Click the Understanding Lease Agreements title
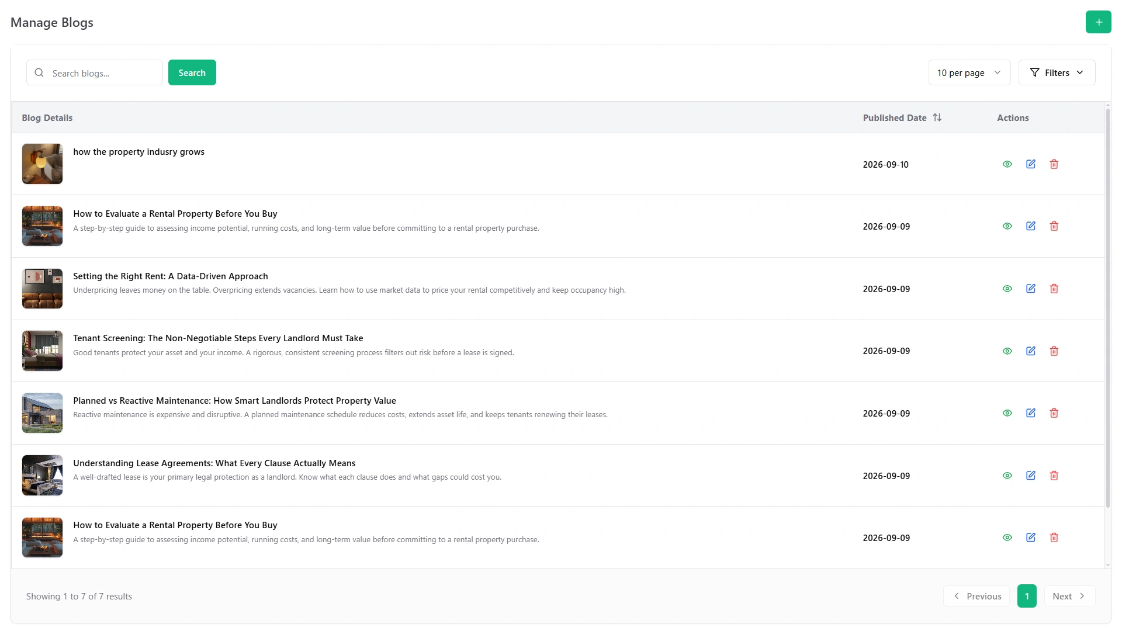This screenshot has width=1122, height=631. point(214,463)
